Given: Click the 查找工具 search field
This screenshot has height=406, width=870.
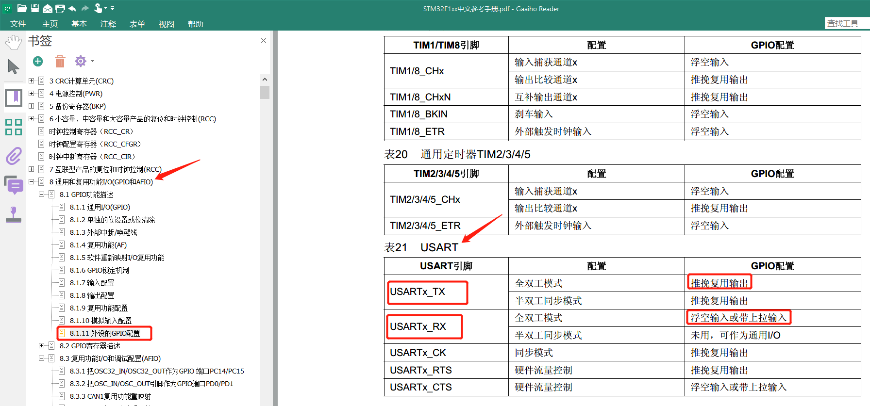Looking at the screenshot, I should pyautogui.click(x=847, y=23).
